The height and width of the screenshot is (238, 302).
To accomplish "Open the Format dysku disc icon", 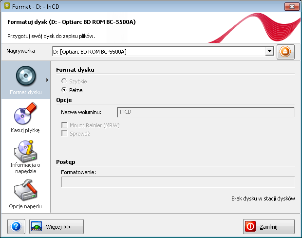I will (26, 76).
